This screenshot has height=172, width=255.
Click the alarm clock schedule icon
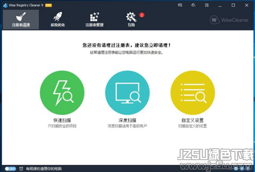(21, 169)
